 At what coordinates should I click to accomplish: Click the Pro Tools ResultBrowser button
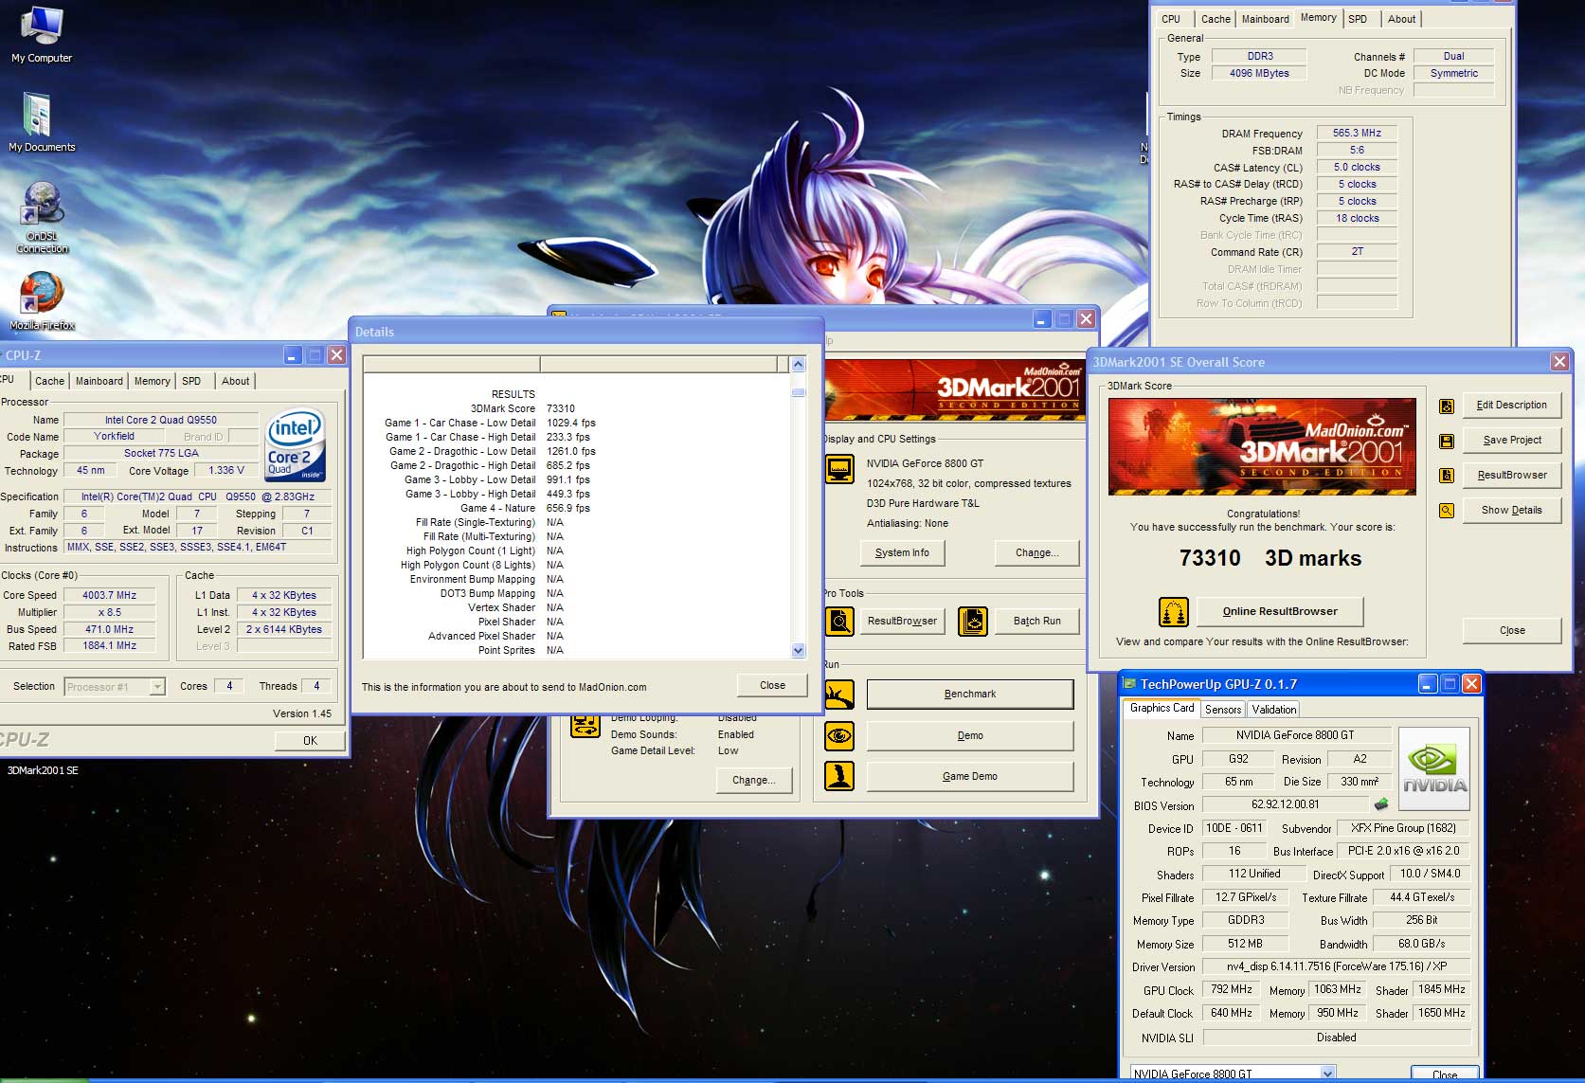(x=902, y=622)
